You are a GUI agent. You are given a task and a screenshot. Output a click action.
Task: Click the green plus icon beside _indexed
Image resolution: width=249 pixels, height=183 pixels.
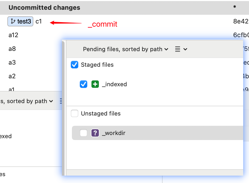(x=95, y=84)
